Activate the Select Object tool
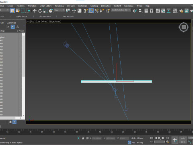 [12, 11]
